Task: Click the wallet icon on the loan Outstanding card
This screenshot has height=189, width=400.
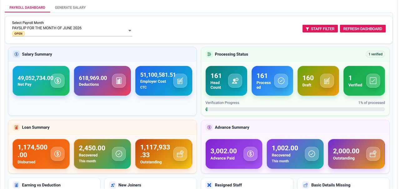Action: (180, 154)
